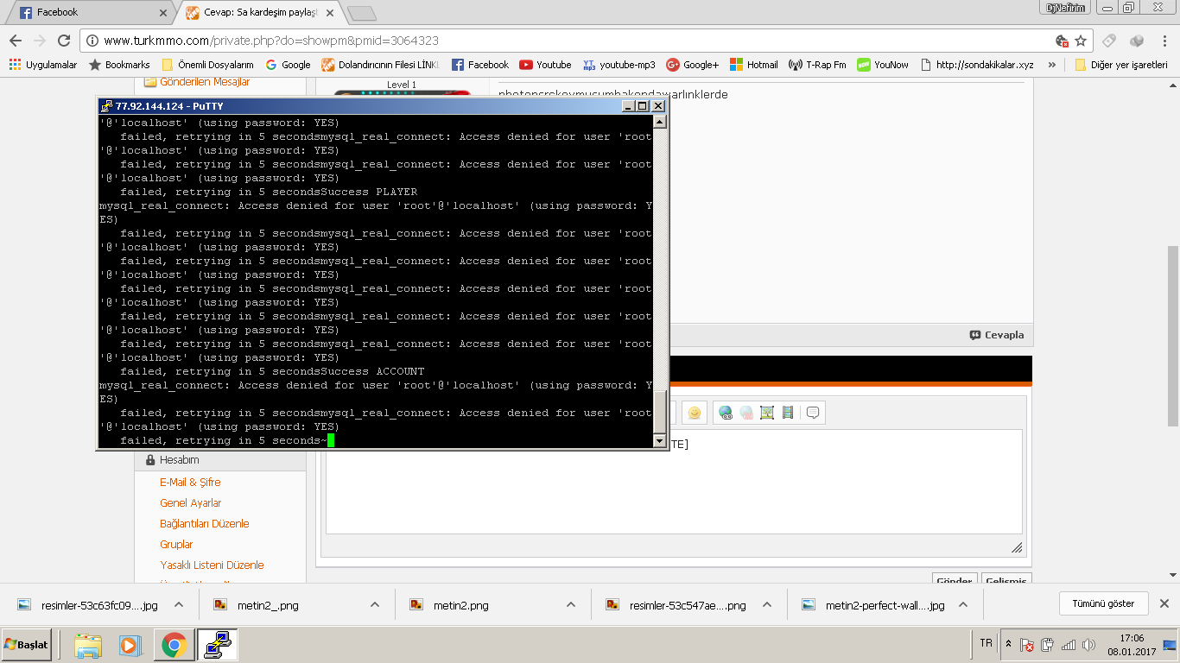1180x663 pixels.
Task: Show hidden tray icons
Action: [x=1008, y=644]
